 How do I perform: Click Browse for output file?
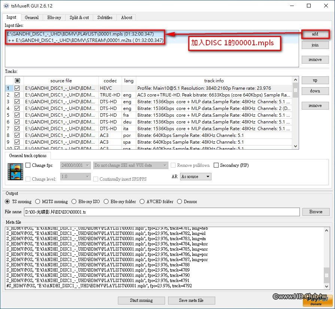coord(316,212)
